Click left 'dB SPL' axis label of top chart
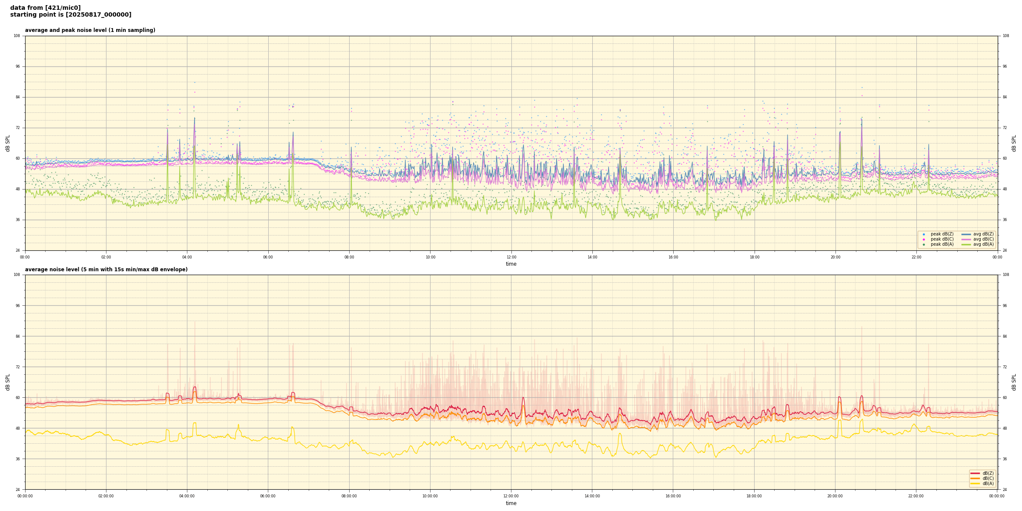The width and height of the screenshot is (1022, 511). pyautogui.click(x=8, y=143)
